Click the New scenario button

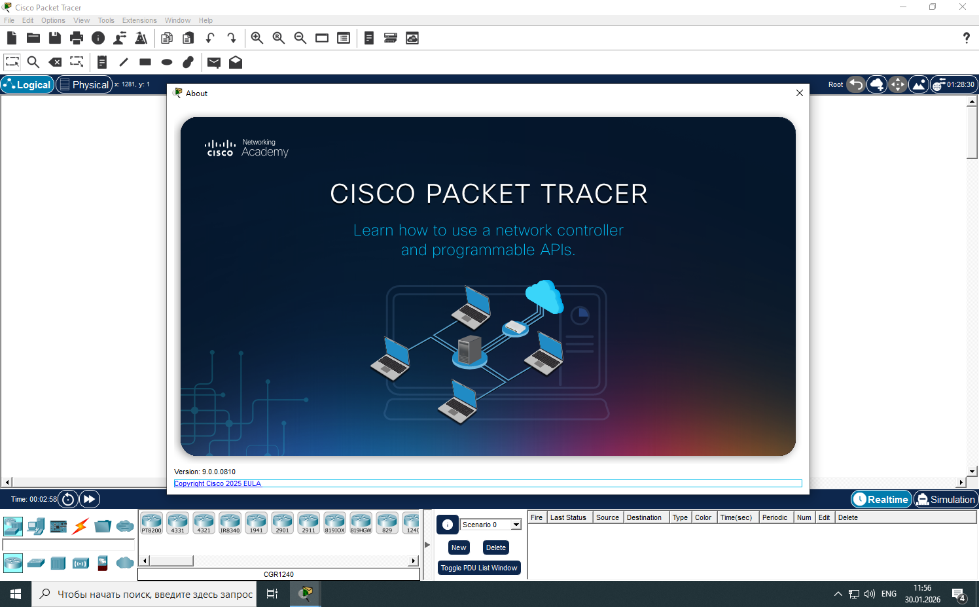tap(459, 547)
